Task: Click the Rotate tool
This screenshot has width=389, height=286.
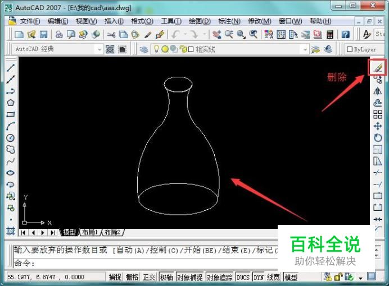Action: tap(378, 138)
